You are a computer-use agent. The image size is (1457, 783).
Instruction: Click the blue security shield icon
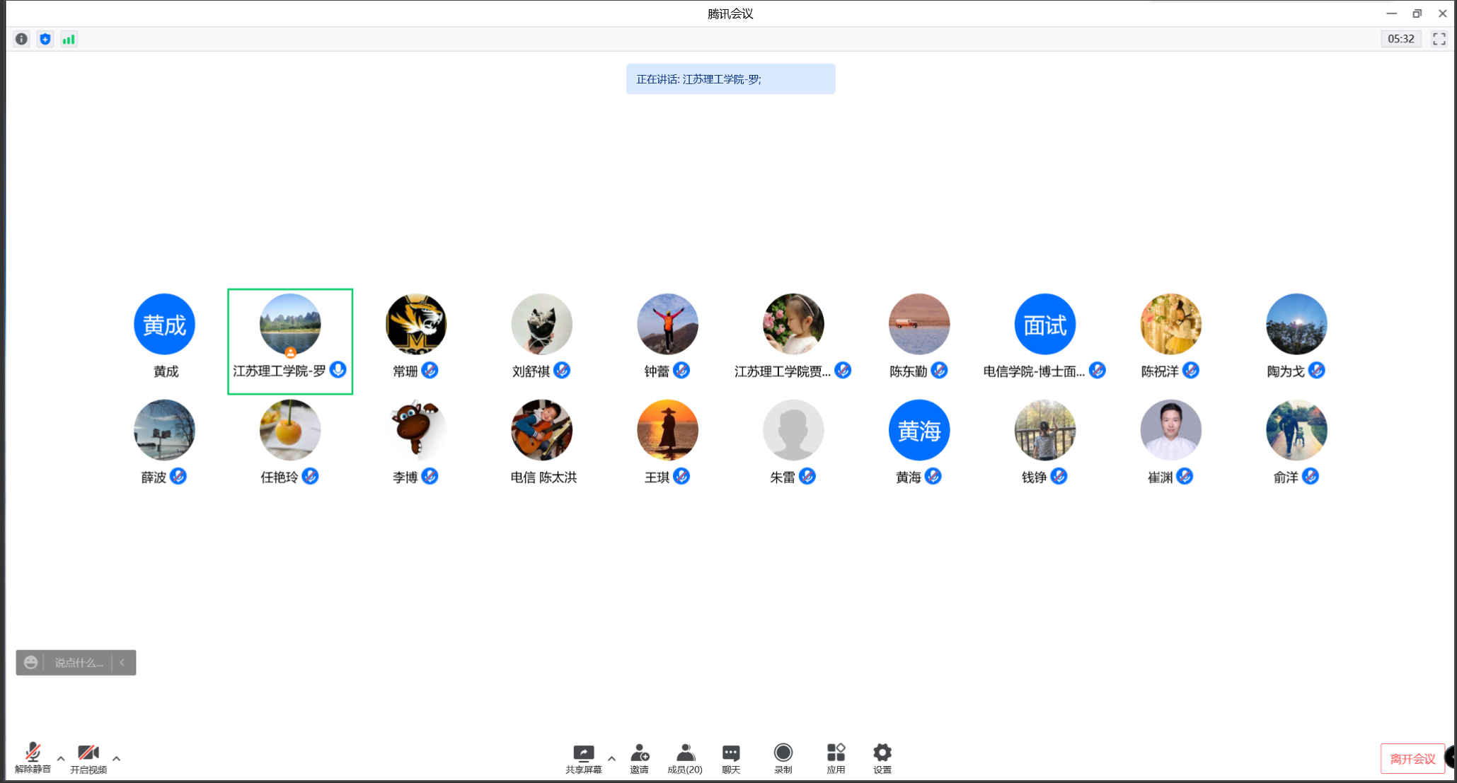click(x=45, y=39)
